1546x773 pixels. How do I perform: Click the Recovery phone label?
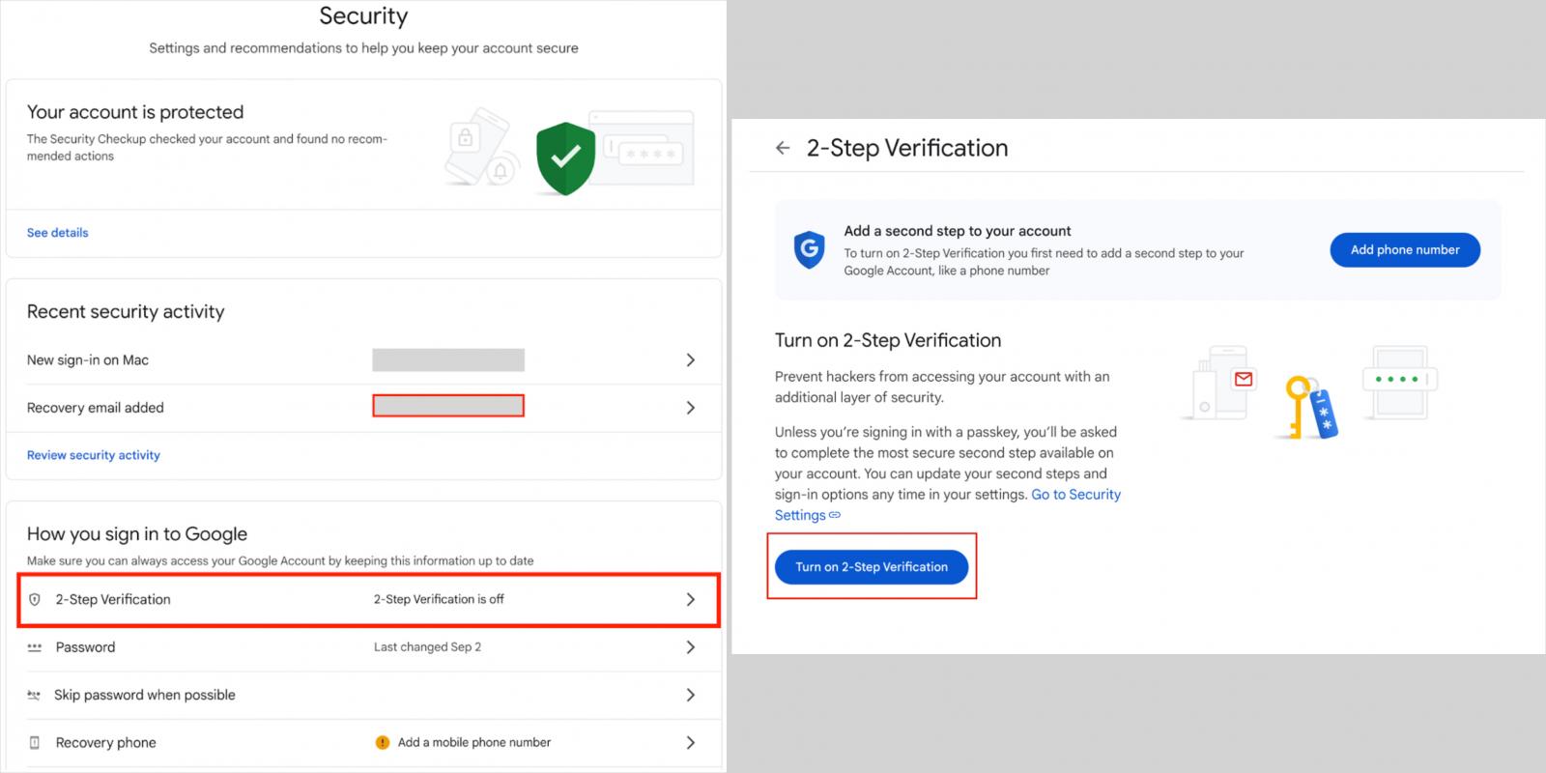pyautogui.click(x=105, y=742)
